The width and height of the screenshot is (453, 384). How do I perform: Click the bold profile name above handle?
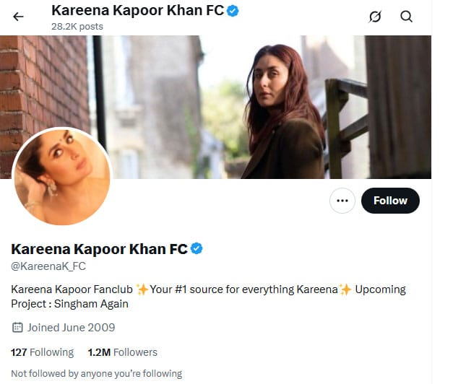[x=99, y=249]
